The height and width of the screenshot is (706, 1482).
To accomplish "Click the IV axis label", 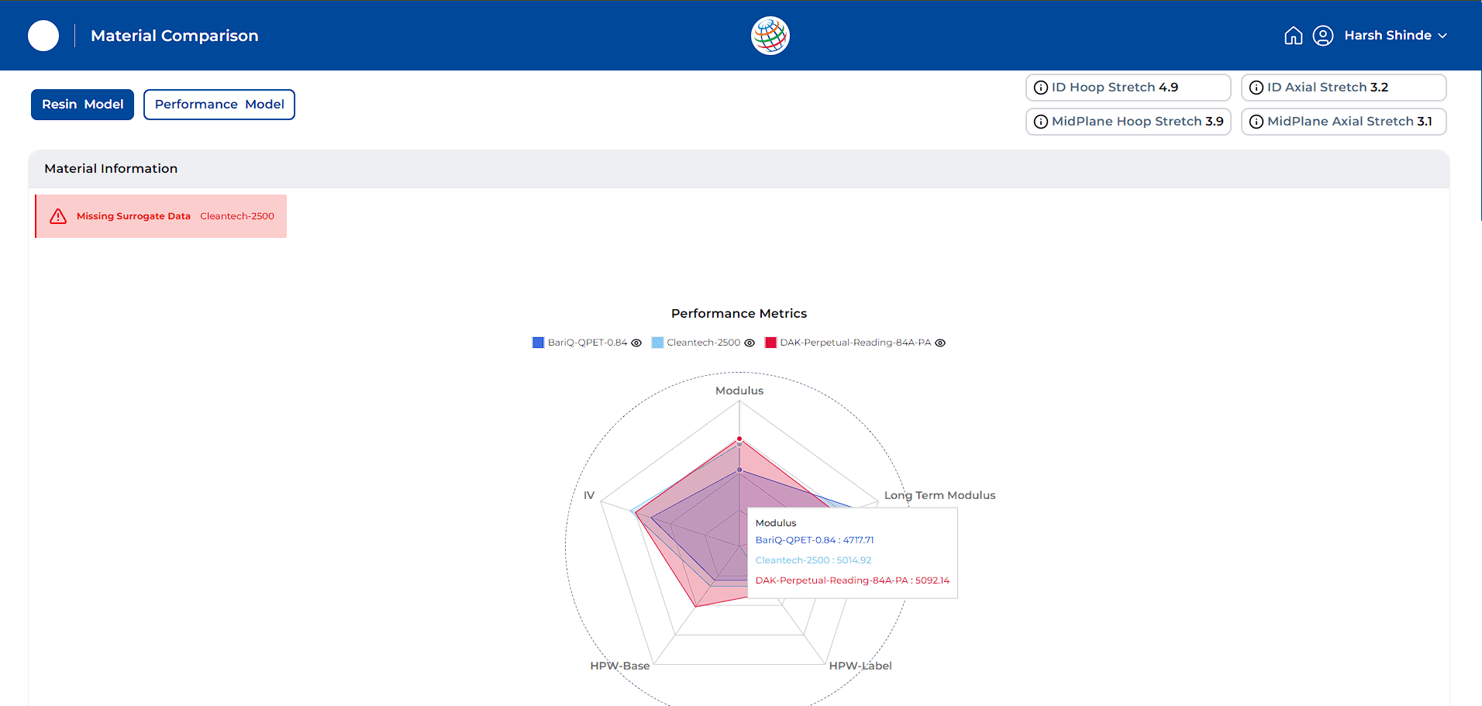I will (x=589, y=495).
